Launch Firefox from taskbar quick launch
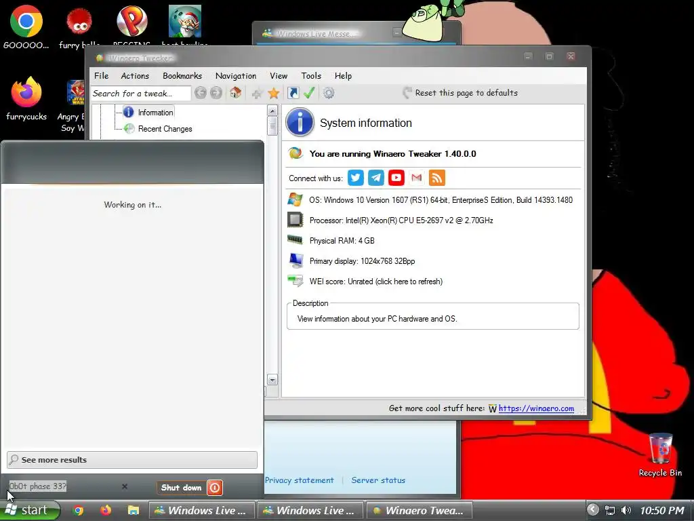694x521 pixels. coord(106,510)
